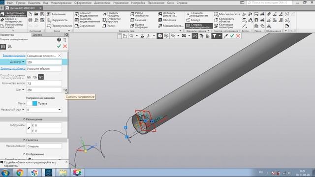Switch to Инструменты эскиза toolset
This screenshot has width=315, height=177.
click(12, 26)
